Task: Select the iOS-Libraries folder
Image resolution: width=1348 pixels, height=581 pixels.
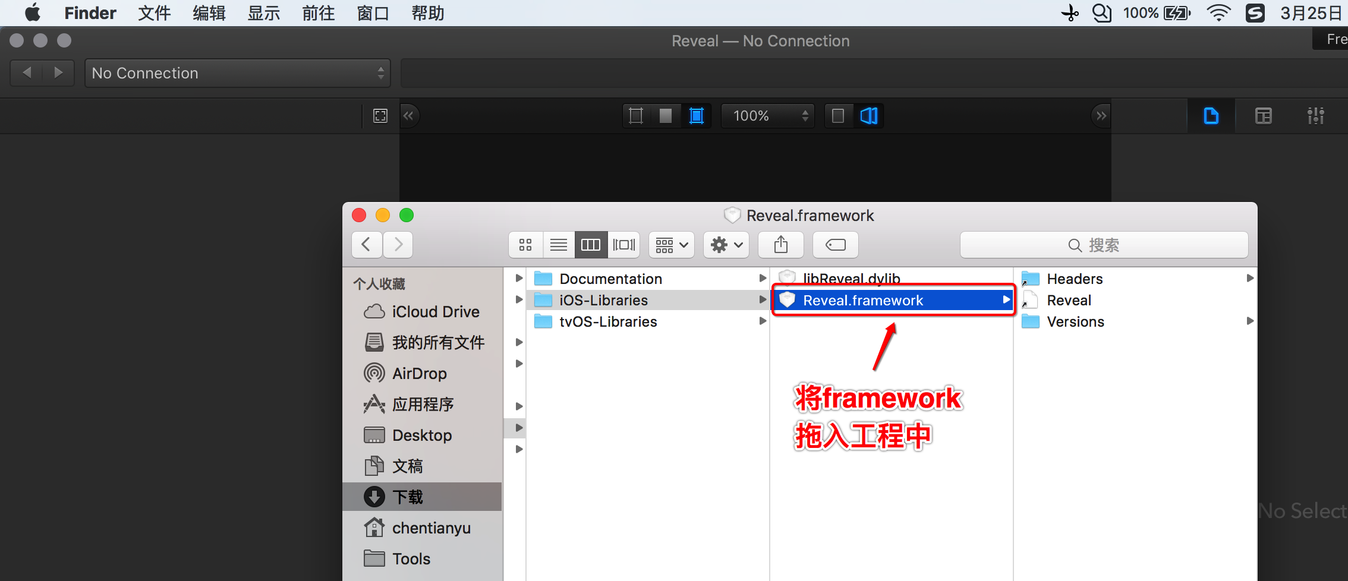Action: [x=648, y=300]
